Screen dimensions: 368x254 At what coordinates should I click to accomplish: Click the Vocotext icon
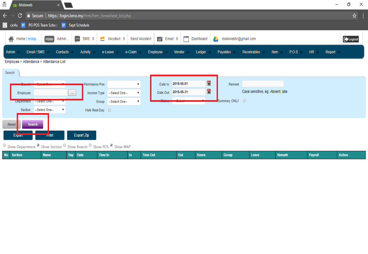pyautogui.click(x=102, y=39)
